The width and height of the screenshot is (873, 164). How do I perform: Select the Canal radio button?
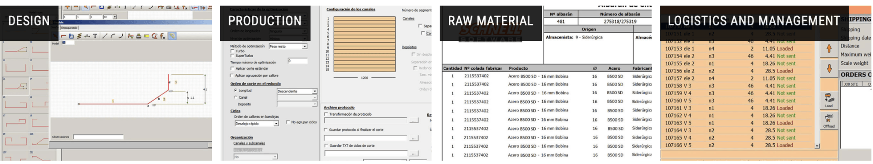point(236,97)
